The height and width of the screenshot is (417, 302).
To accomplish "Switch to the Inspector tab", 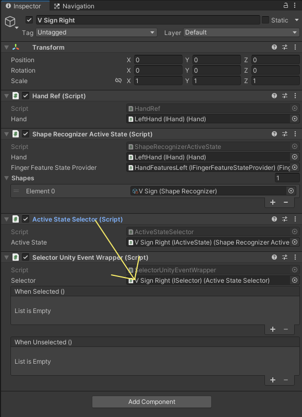I will (24, 6).
